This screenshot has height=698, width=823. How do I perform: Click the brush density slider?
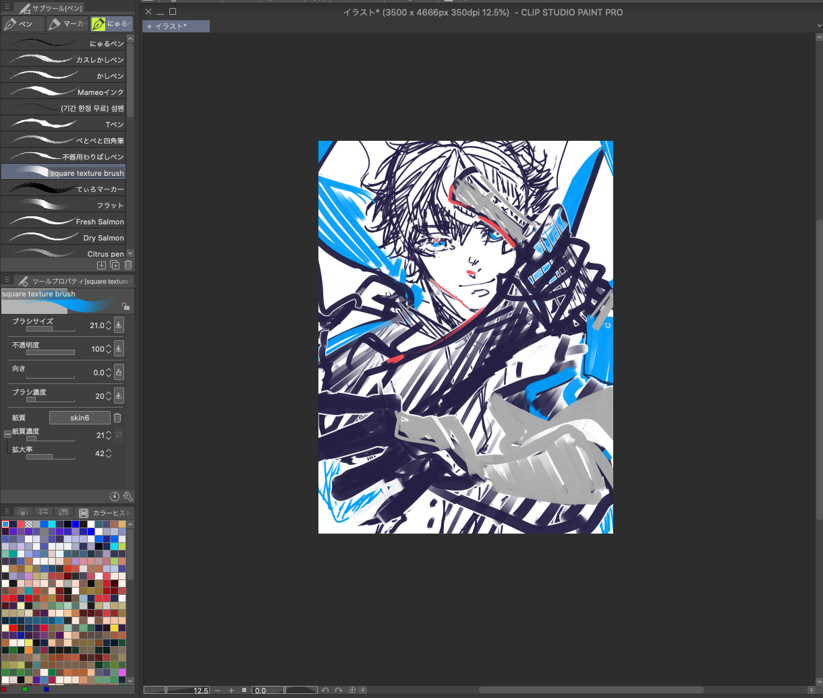click(51, 400)
